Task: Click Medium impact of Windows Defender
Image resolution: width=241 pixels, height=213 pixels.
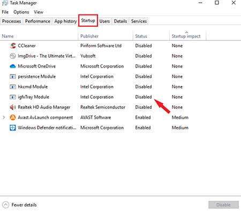Action: [180, 128]
